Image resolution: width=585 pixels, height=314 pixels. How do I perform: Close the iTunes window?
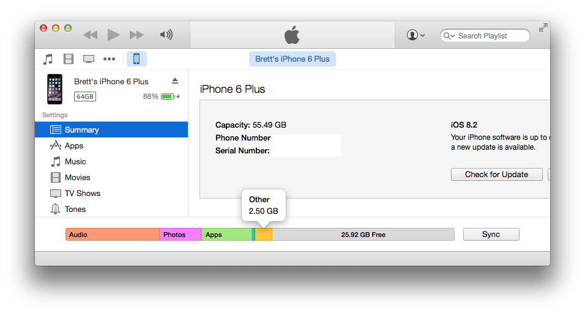43,28
